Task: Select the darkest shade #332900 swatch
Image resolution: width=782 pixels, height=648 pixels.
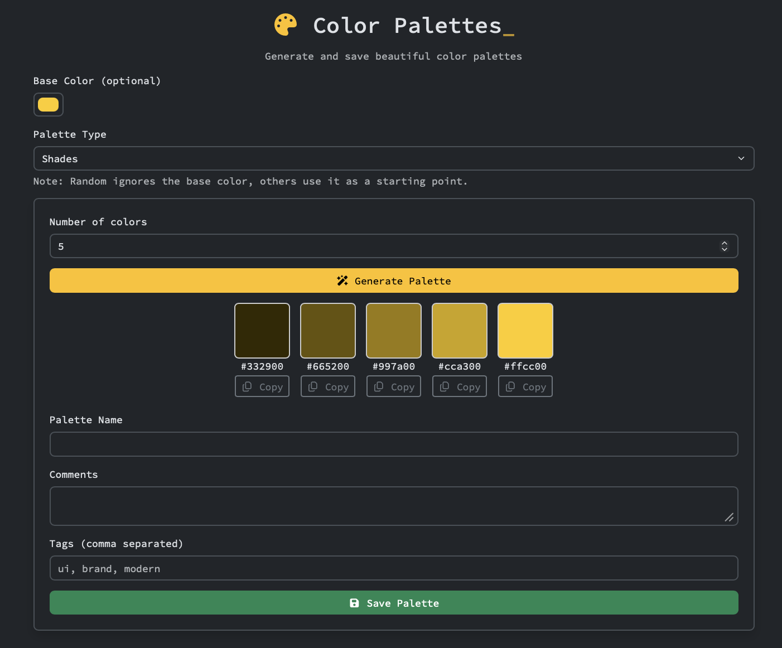Action: (262, 330)
